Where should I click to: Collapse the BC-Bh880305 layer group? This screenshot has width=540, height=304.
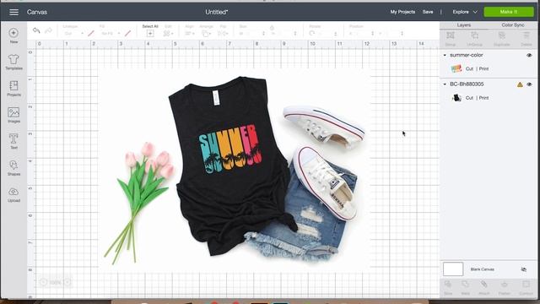[445, 84]
